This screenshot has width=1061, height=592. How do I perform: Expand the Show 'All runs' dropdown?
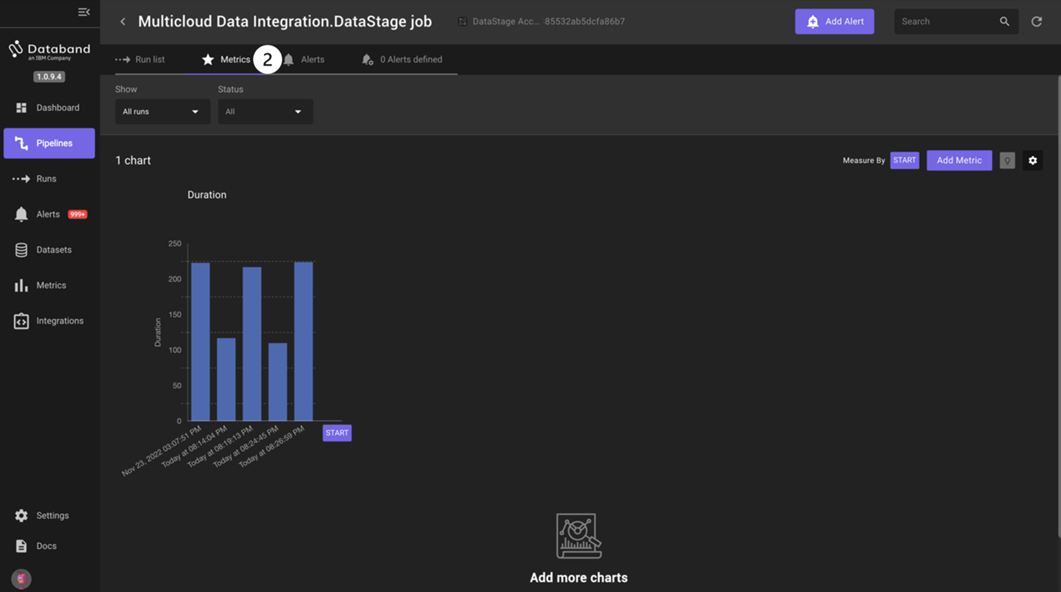[162, 111]
